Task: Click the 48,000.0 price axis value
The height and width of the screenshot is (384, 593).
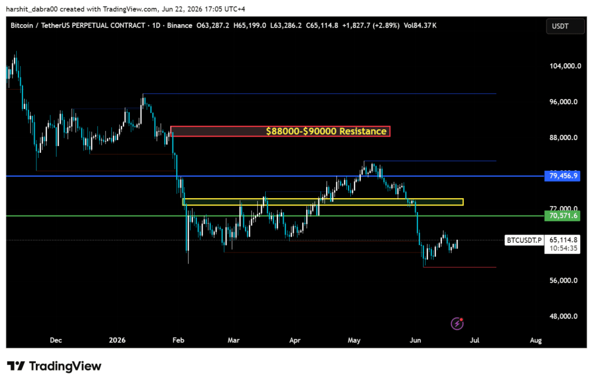Action: [563, 316]
